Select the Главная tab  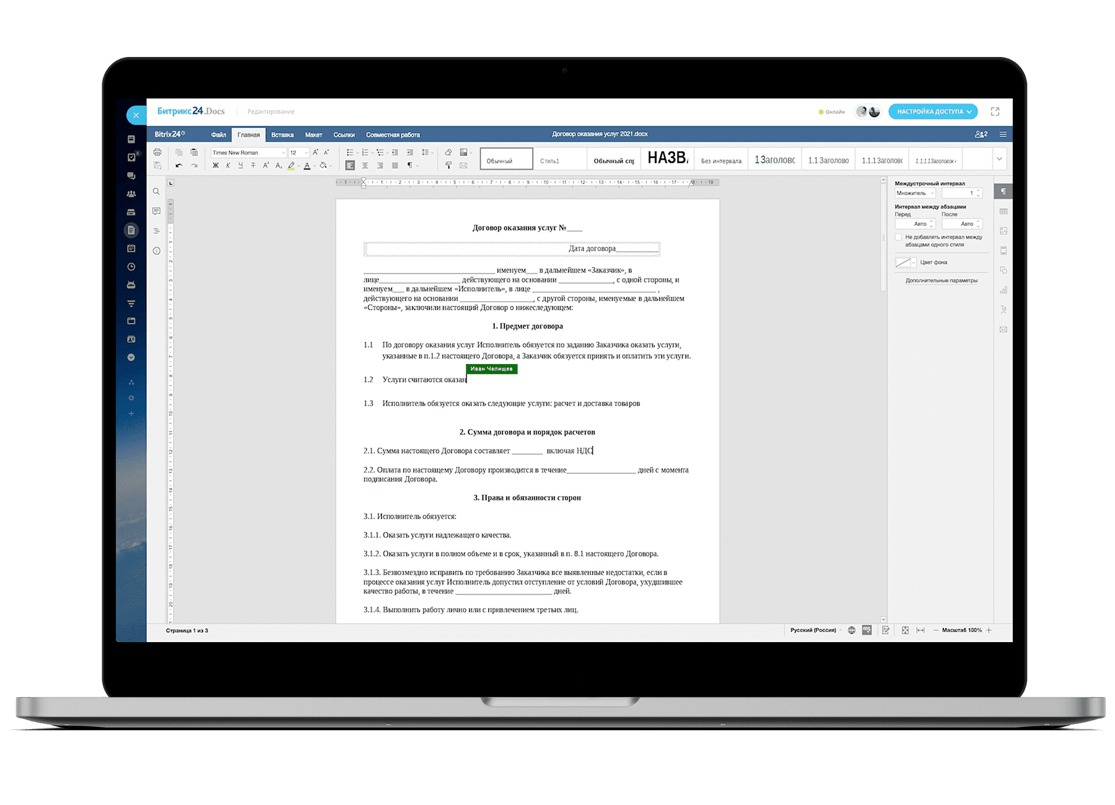point(248,134)
